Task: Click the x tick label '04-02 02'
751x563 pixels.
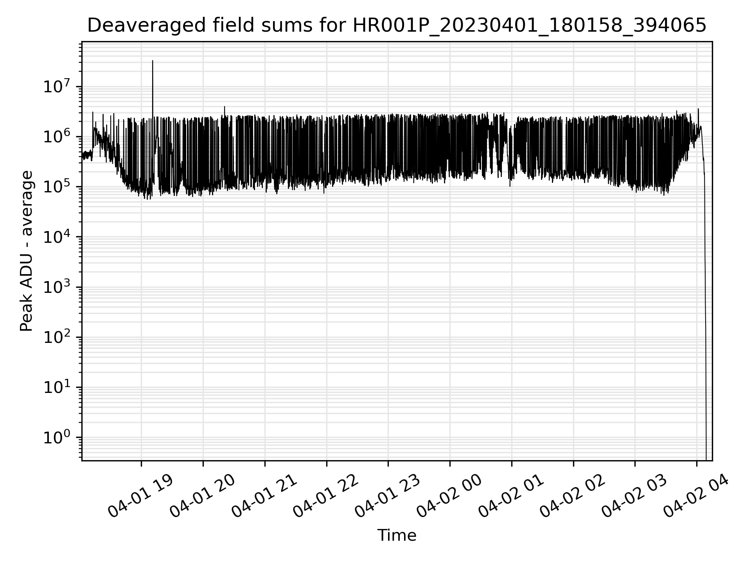Action: pyautogui.click(x=573, y=497)
